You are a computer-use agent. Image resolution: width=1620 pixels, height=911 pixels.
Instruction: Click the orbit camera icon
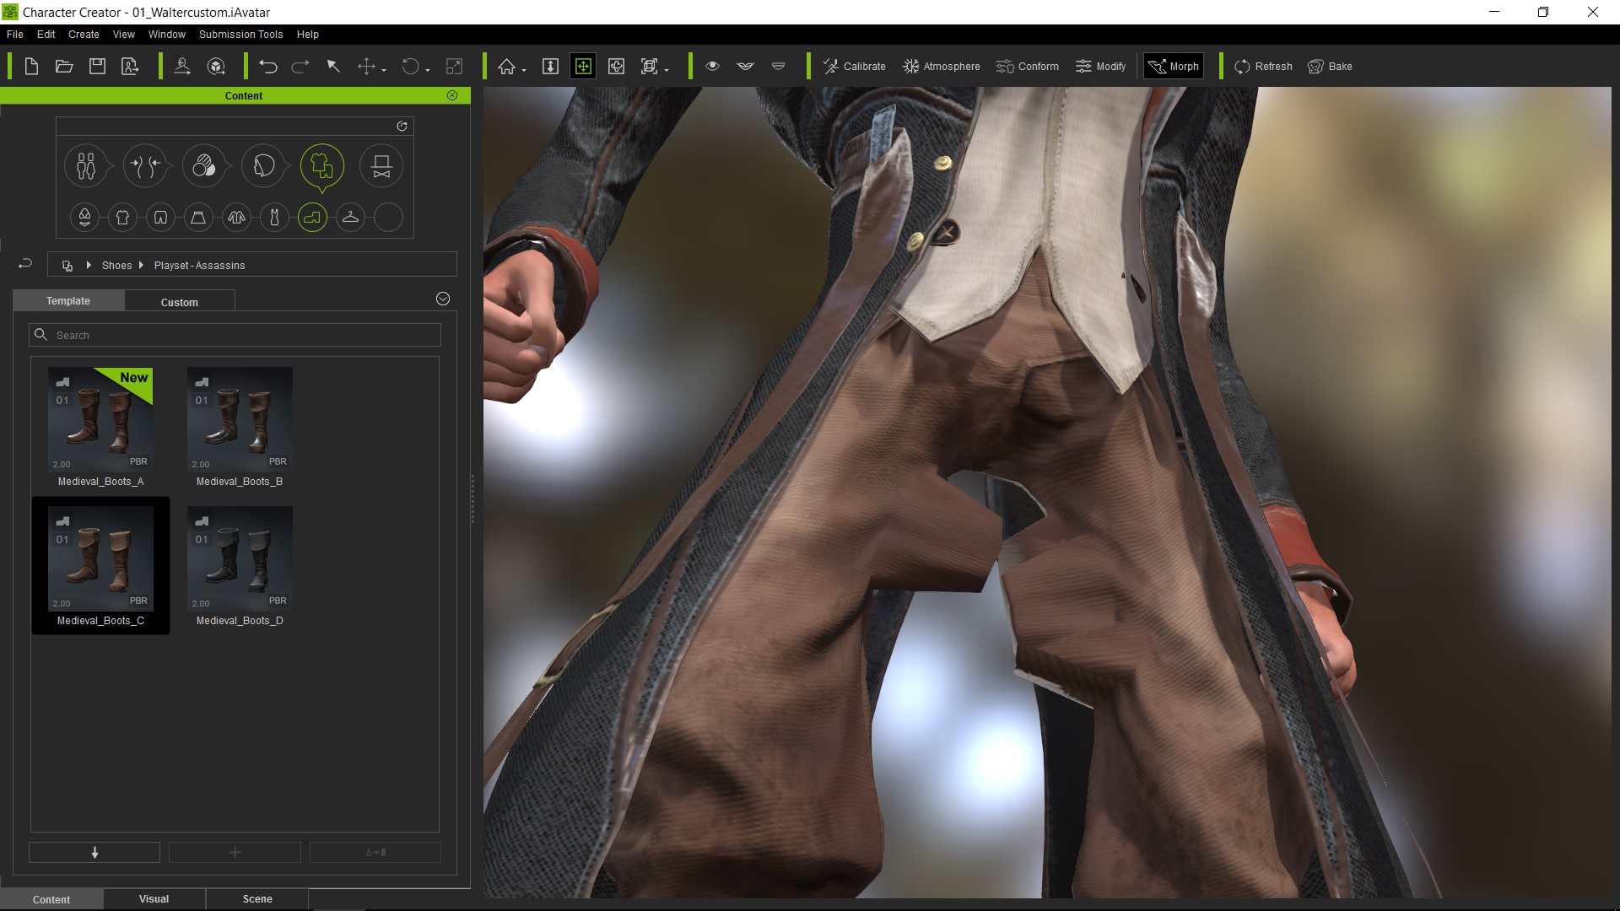(616, 67)
